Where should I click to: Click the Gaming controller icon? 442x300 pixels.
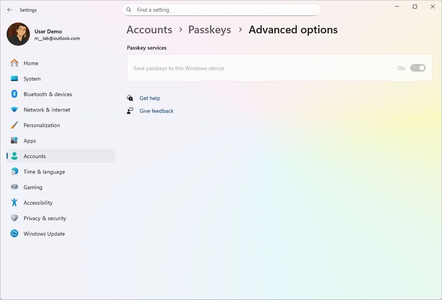(x=15, y=187)
